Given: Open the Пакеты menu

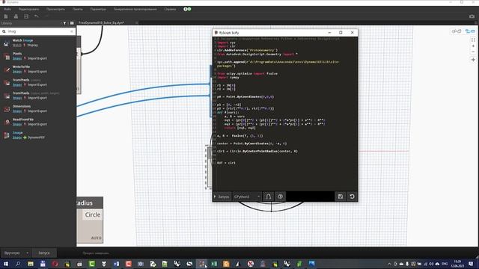Looking at the screenshot, I should click(78, 9).
